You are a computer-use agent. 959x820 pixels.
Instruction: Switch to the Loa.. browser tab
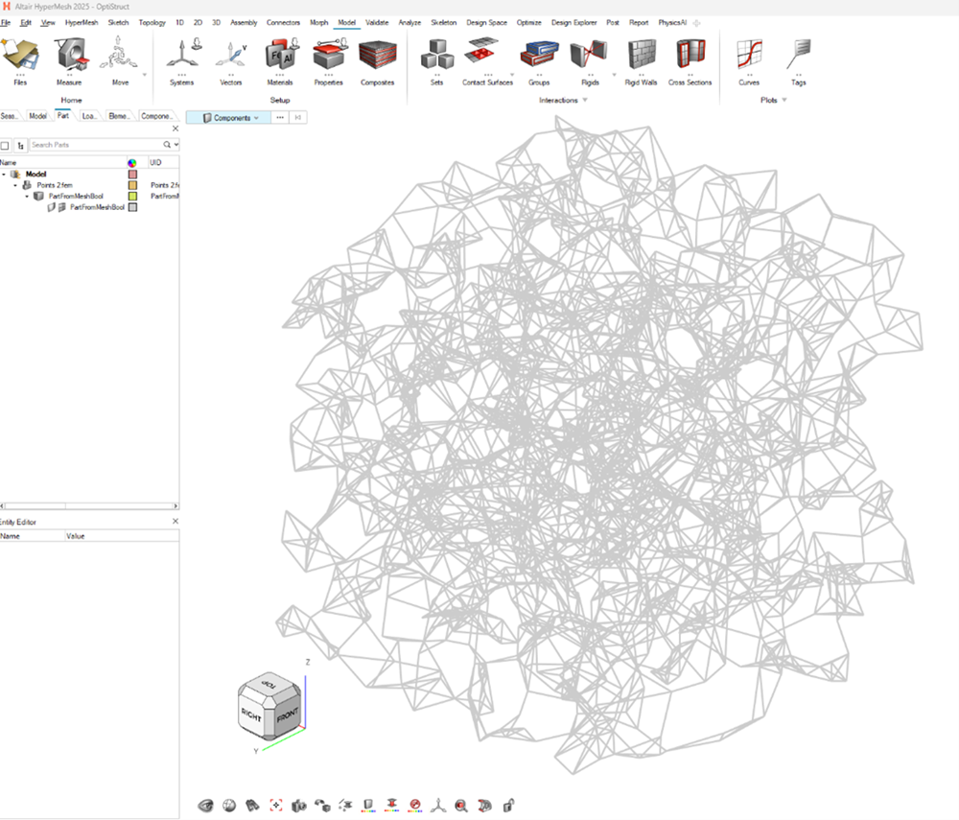(89, 116)
